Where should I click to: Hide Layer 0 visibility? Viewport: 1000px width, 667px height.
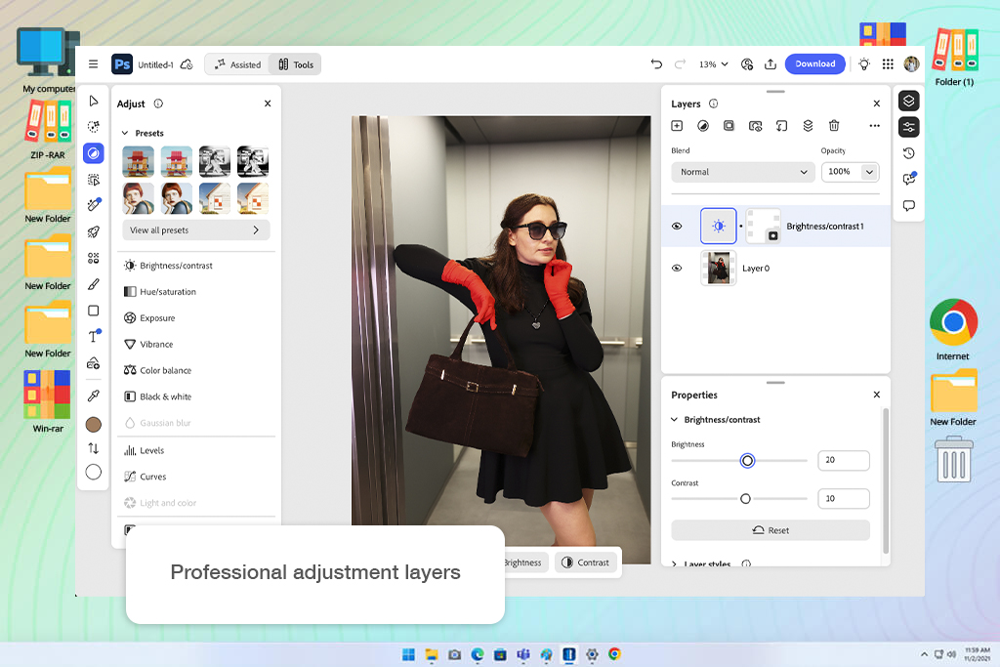point(678,268)
